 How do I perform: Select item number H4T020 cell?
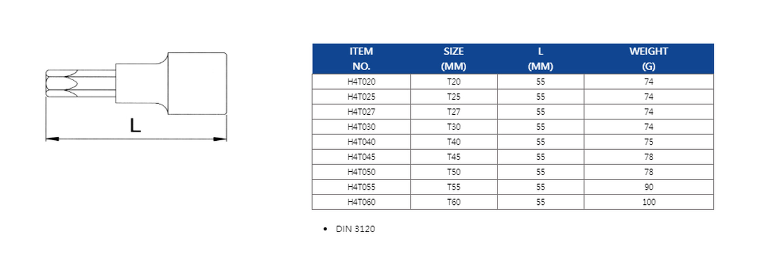point(361,82)
